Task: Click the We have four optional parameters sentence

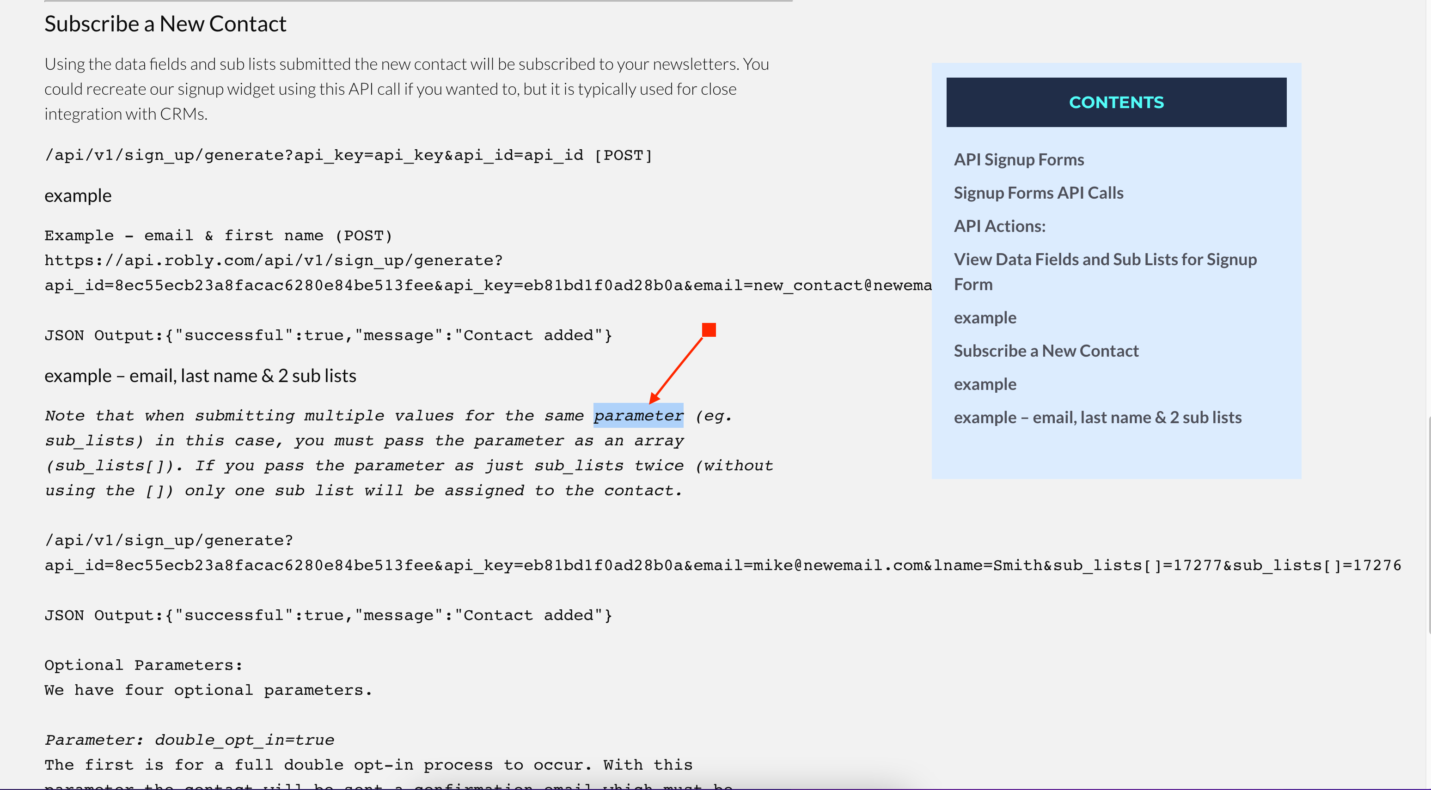Action: pyautogui.click(x=208, y=690)
